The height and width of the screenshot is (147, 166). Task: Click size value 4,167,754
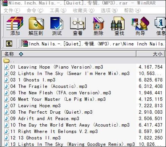(150, 67)
